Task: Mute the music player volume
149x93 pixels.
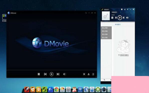Action: pos(127,18)
